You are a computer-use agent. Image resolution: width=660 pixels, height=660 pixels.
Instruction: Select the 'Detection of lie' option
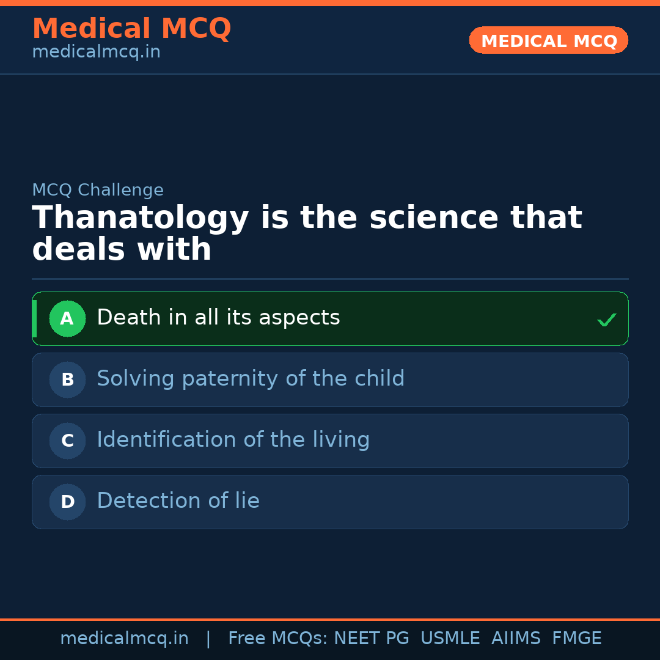[x=178, y=501]
